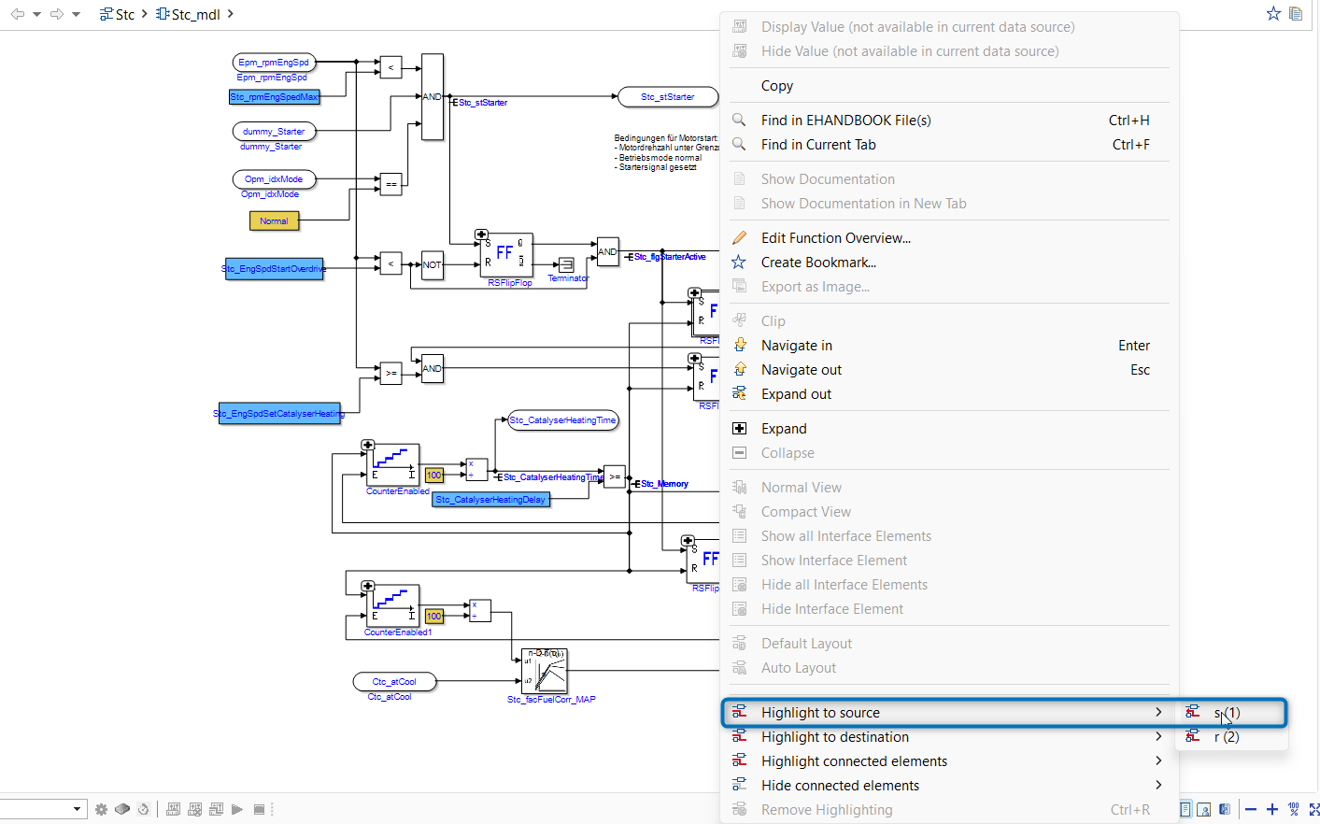Click the Stc breadcrumb link
This screenshot has width=1320, height=824.
124,14
